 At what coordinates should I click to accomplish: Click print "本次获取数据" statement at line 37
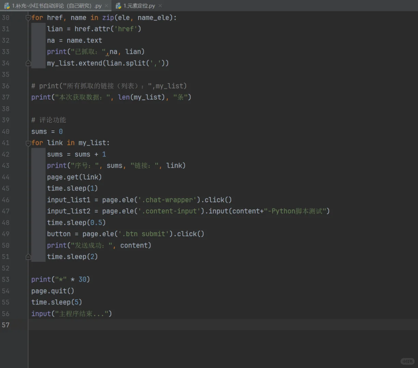111,97
